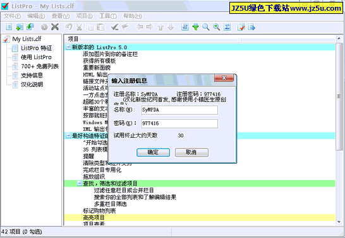345x238 pixels.
Task: Select the yellow 高亮项目 row
Action: click(200, 218)
